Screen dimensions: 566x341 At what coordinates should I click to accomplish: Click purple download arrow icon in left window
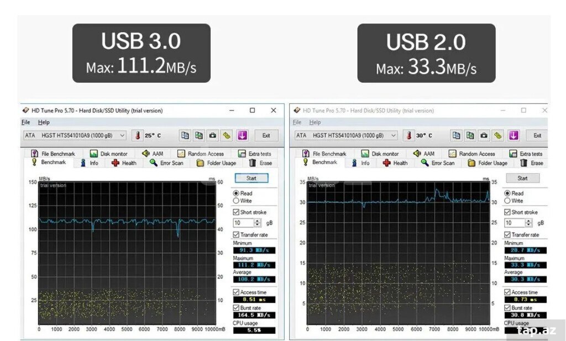coord(242,135)
